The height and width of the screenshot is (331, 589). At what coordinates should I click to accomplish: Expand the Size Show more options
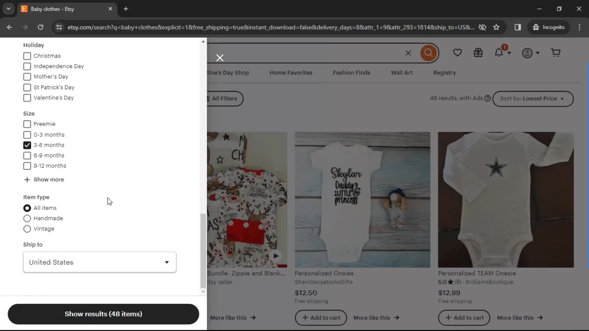[x=44, y=179]
